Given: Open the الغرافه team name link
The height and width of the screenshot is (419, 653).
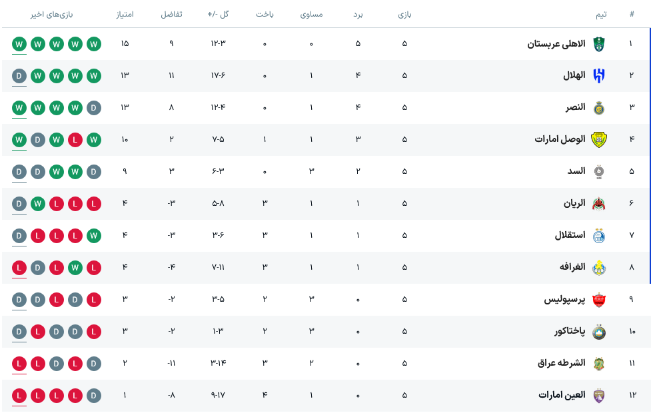Looking at the screenshot, I should tap(572, 267).
